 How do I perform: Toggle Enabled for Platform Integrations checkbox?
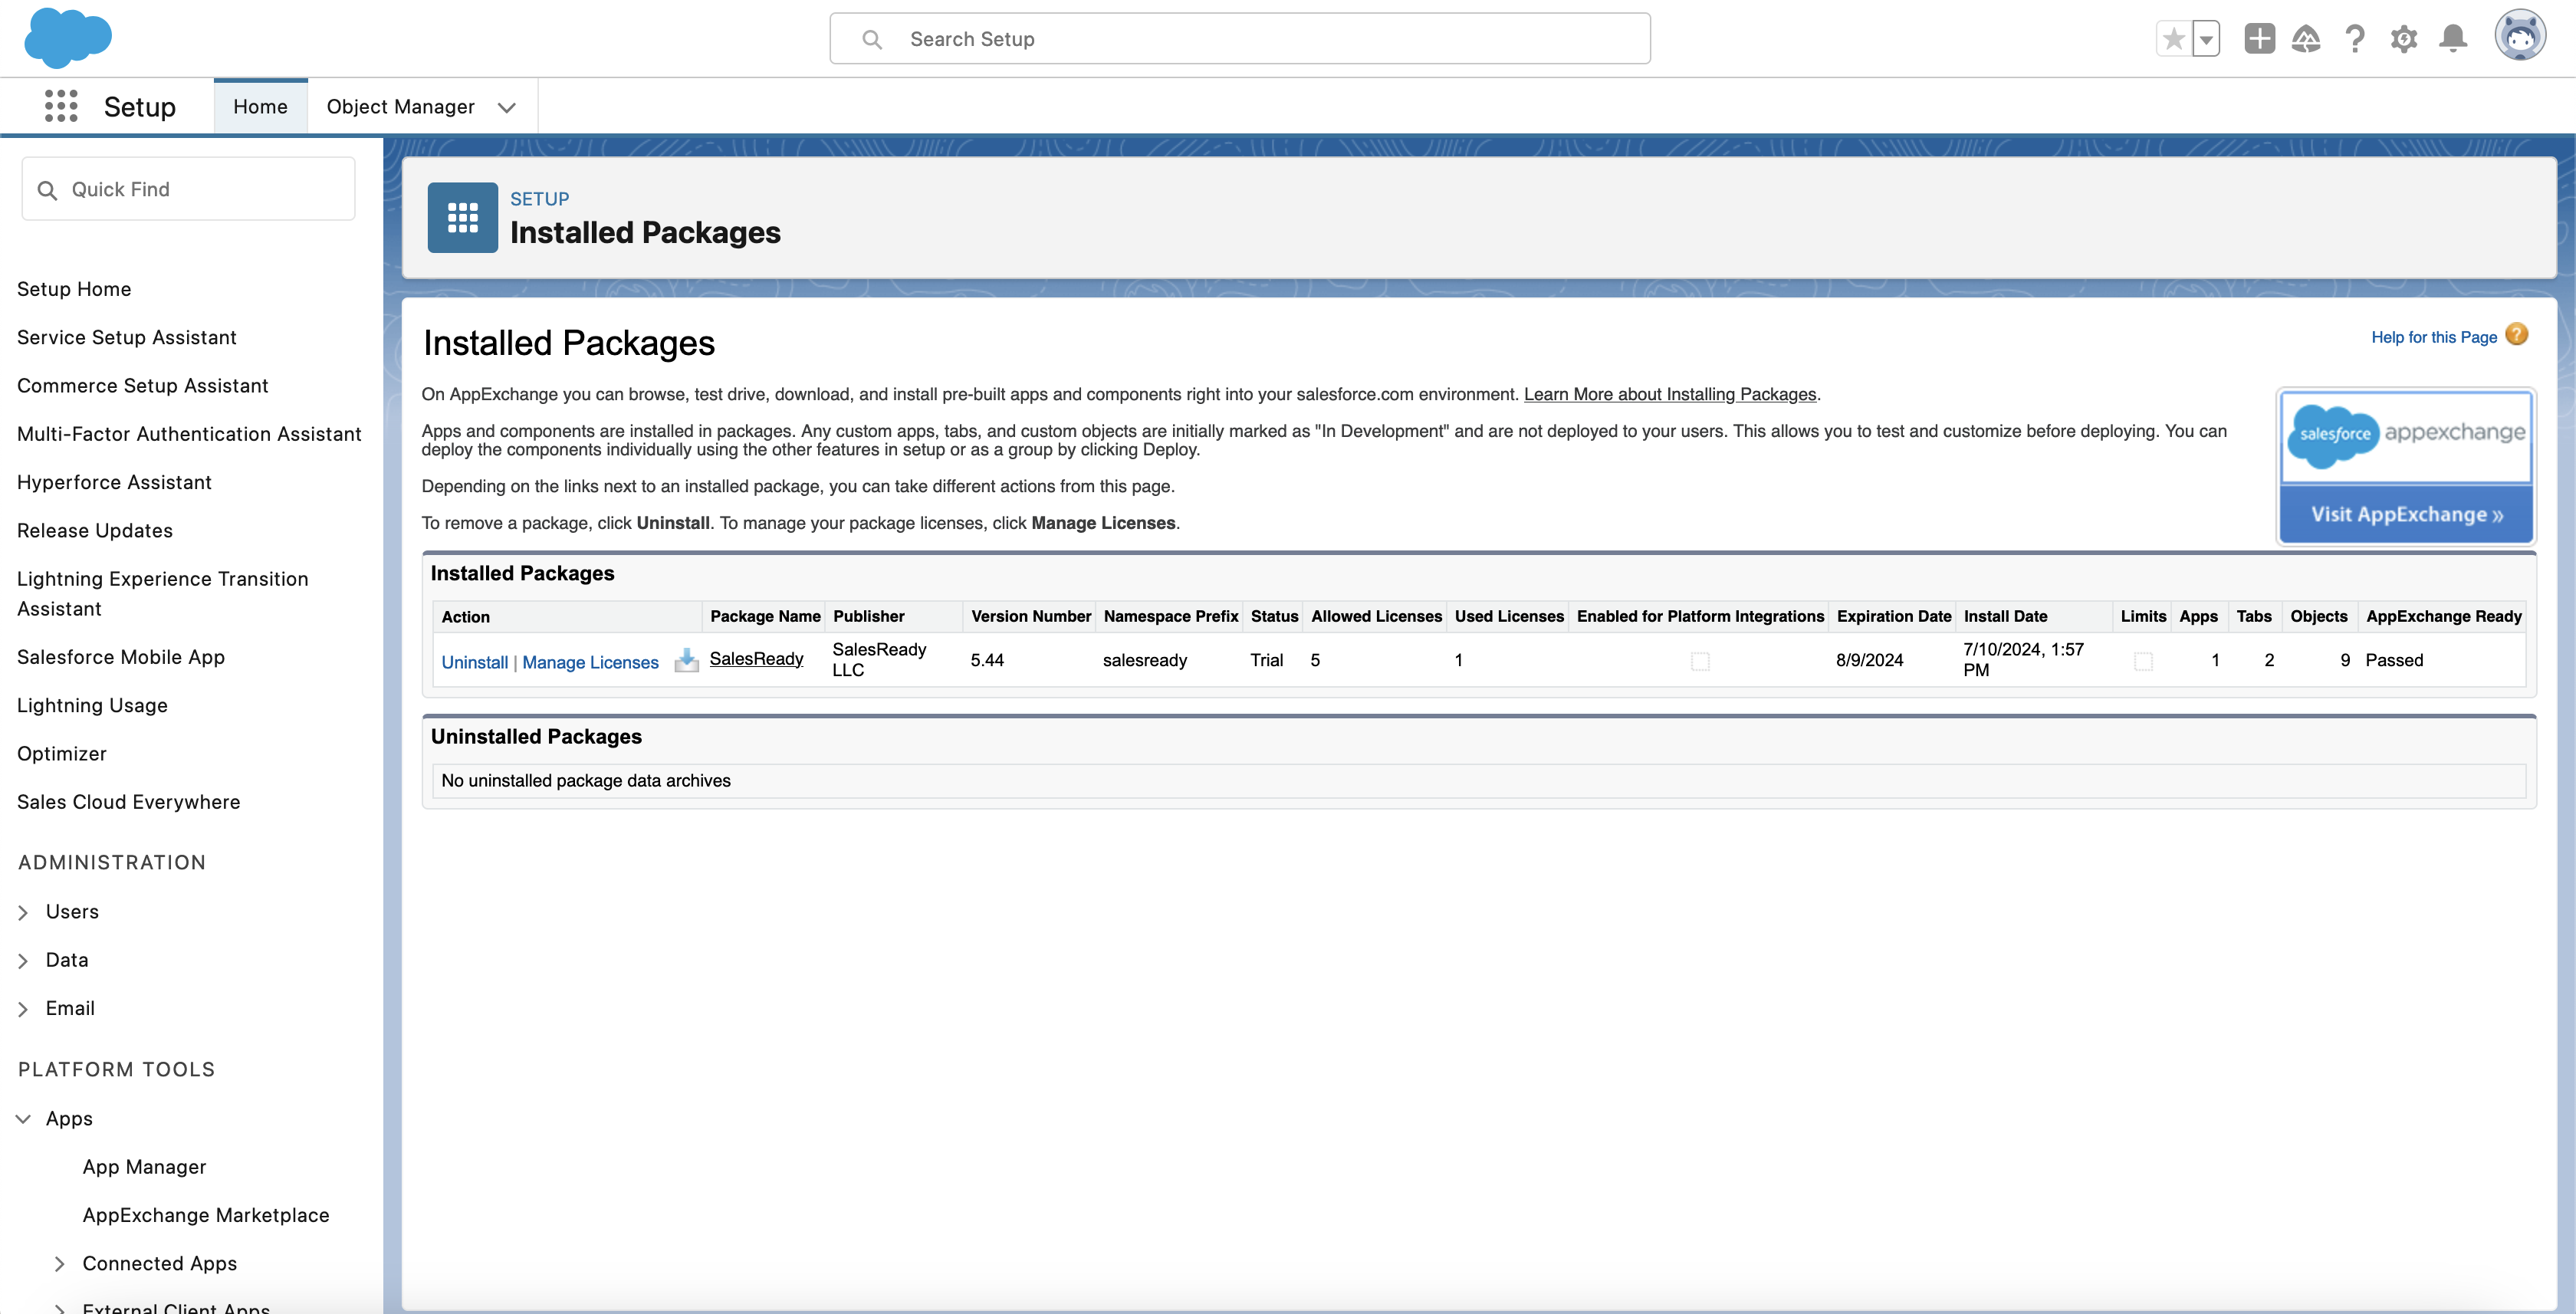(1700, 661)
